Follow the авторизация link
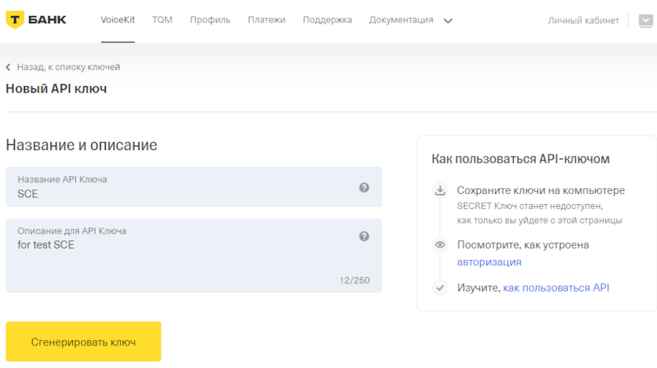 489,262
